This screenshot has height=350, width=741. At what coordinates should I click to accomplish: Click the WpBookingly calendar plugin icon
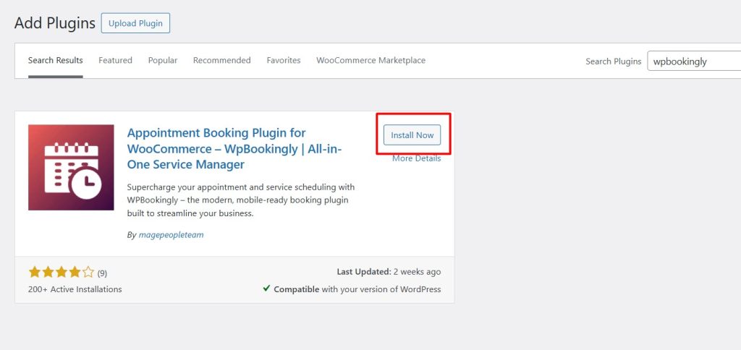(x=71, y=167)
